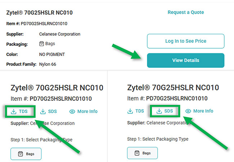
Task: Click the eye icon for More Info, right card
Action: coord(188,111)
